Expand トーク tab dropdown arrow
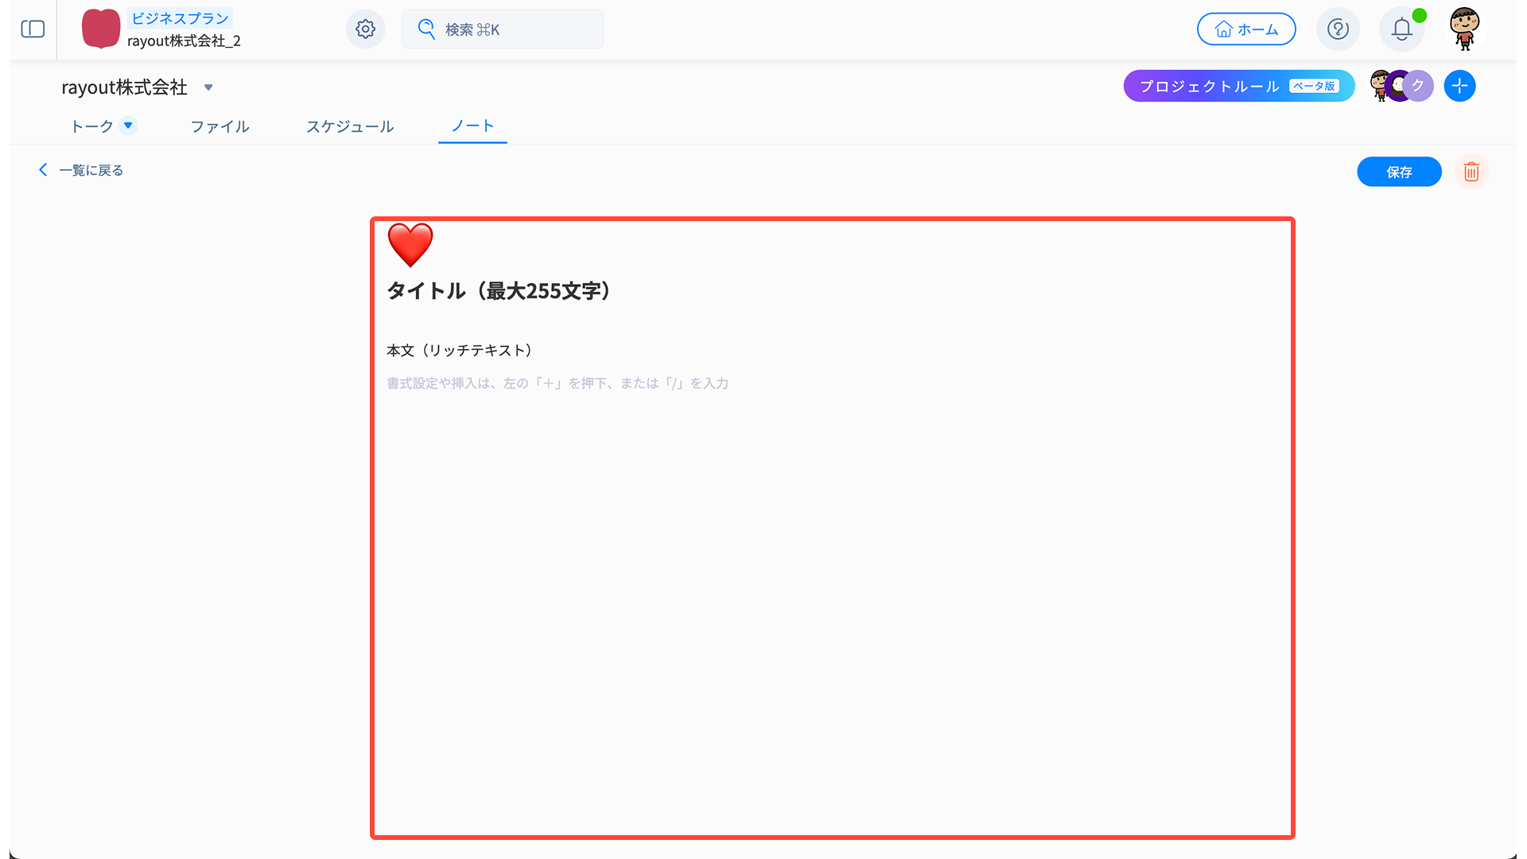 pyautogui.click(x=128, y=126)
